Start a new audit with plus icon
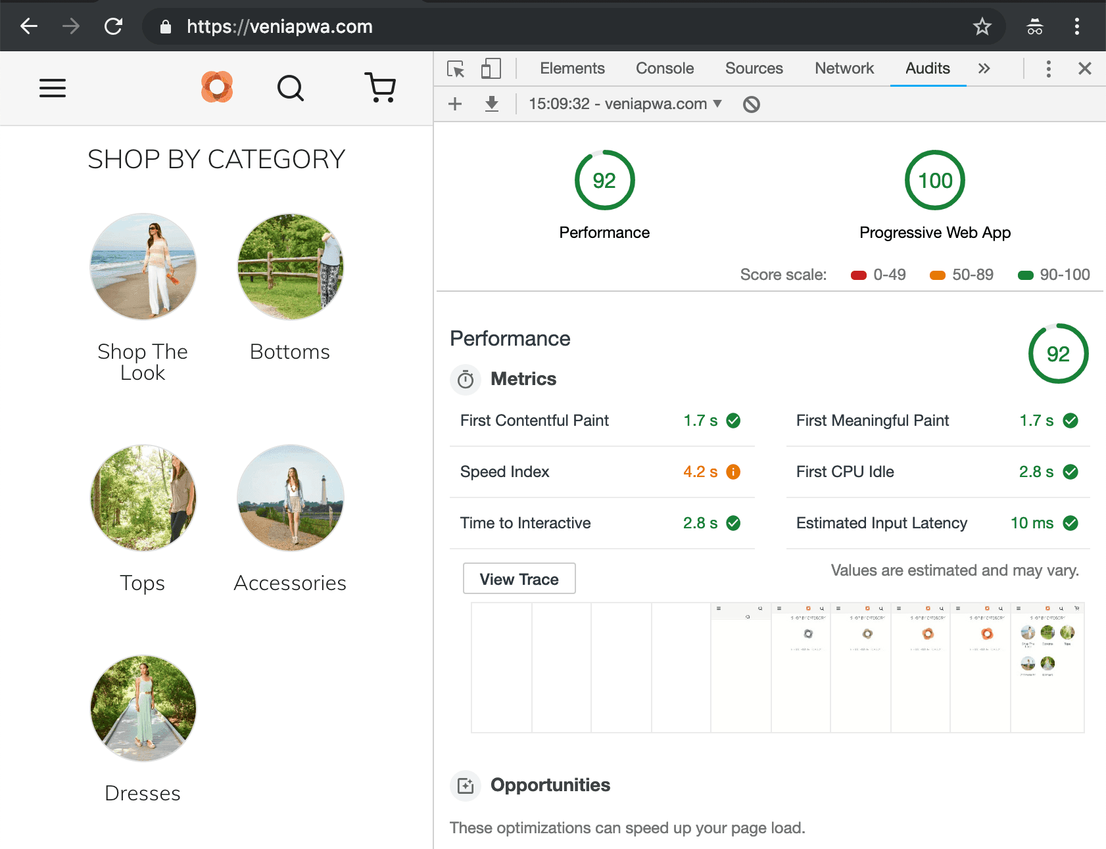Viewport: 1106px width, 849px height. click(455, 104)
